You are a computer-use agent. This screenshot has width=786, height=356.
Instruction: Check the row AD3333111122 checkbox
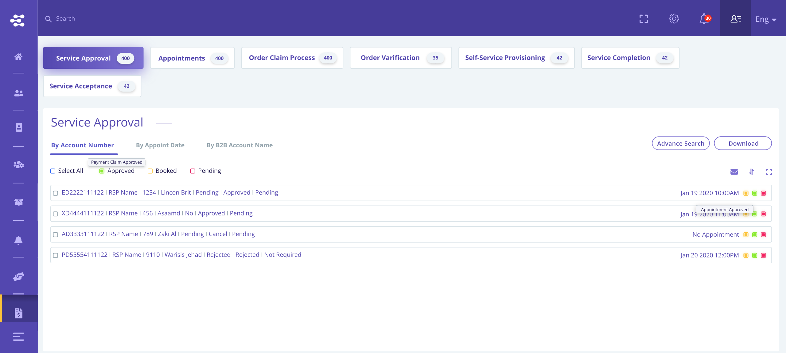point(56,235)
